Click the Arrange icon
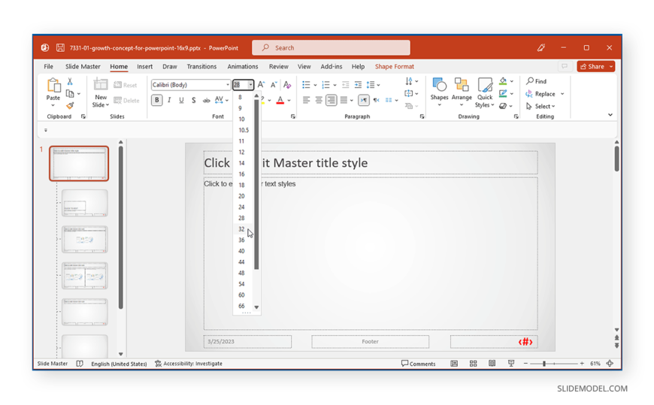The image size is (654, 405). (x=462, y=89)
